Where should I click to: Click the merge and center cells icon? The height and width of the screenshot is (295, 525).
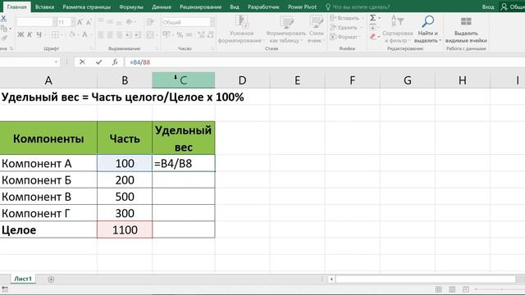click(150, 34)
